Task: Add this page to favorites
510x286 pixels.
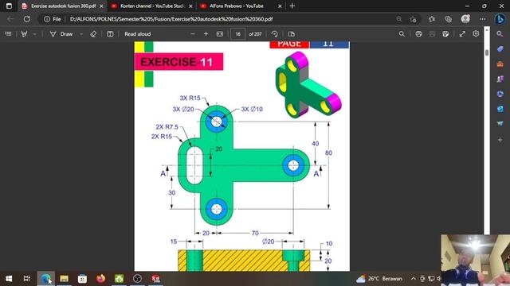Action: (413, 19)
